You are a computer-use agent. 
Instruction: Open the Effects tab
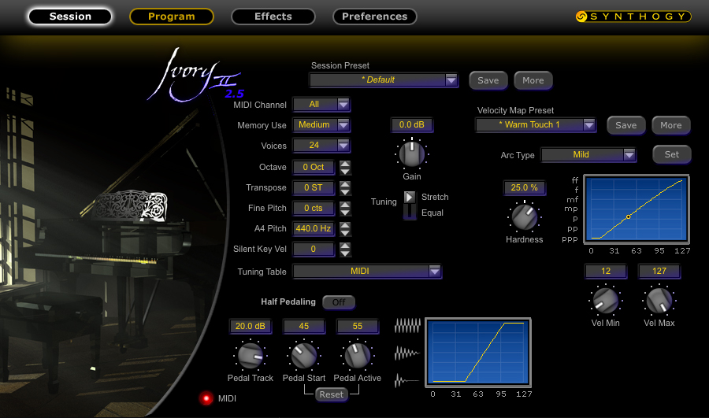tap(273, 17)
